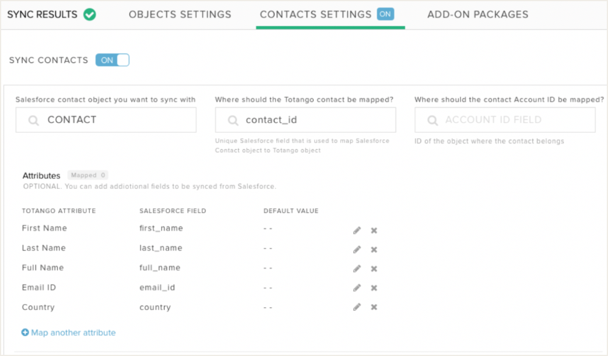Open the Salesforce contact object search dropdown
The width and height of the screenshot is (608, 356).
point(106,120)
